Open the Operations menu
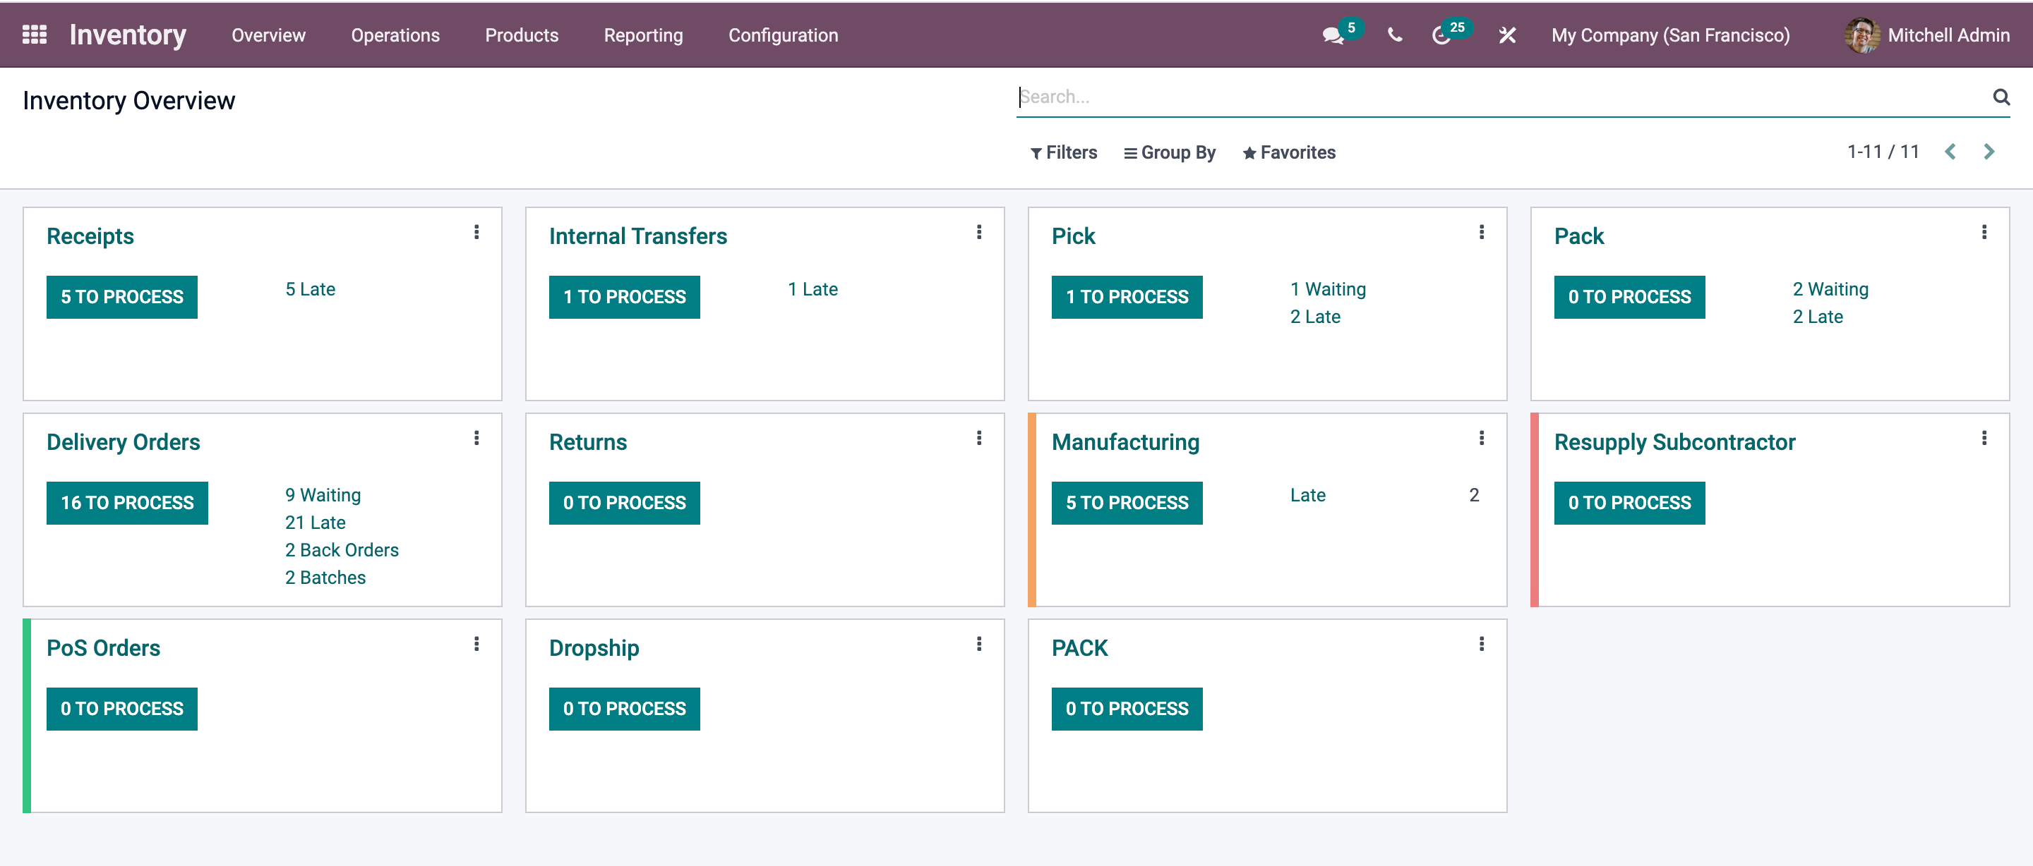 point(395,35)
